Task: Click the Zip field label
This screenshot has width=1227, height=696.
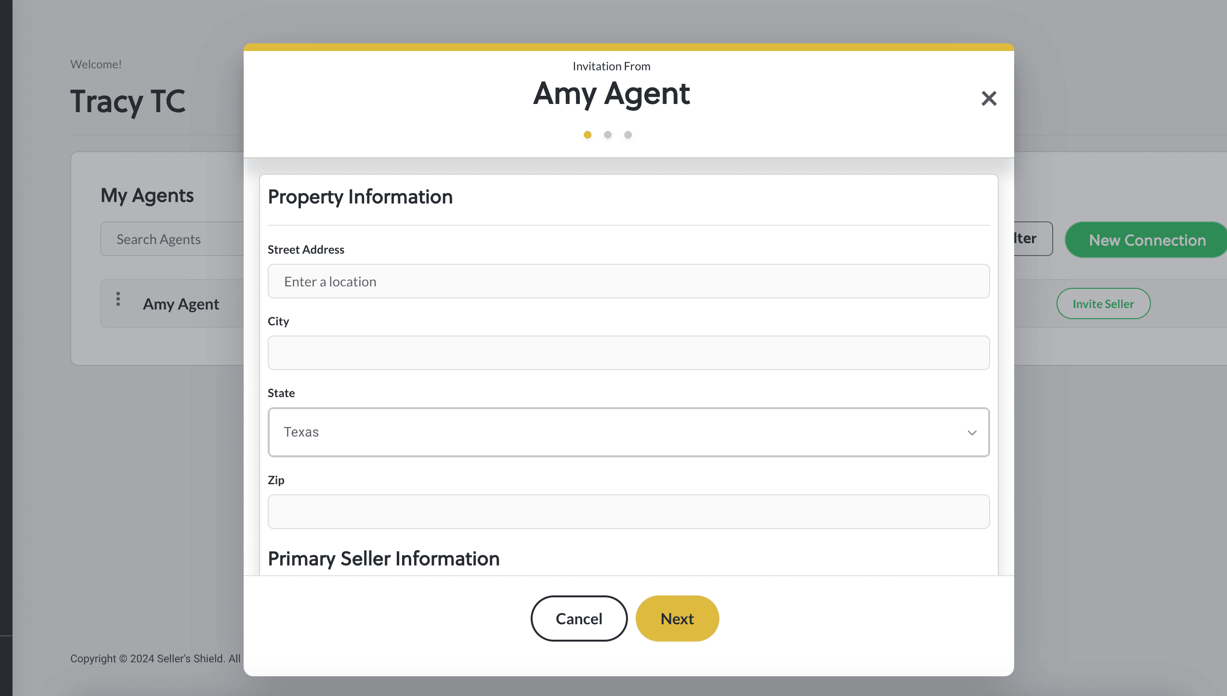Action: point(276,480)
